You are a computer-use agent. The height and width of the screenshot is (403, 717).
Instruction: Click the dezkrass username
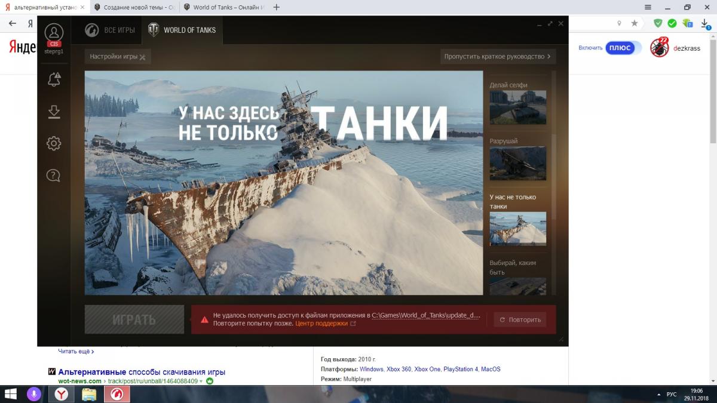click(x=687, y=48)
